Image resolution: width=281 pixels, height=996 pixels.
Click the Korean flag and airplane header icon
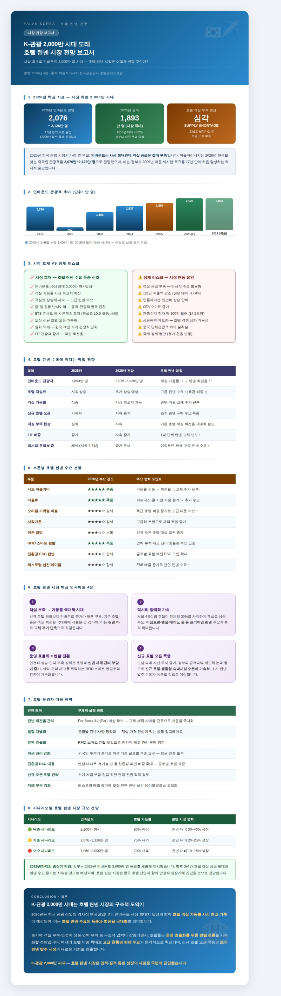pos(222,29)
